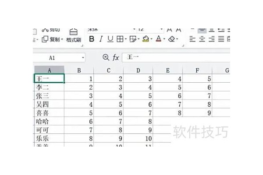Select cell containing 张三
Viewport: 263px width, 175px height.
pyautogui.click(x=49, y=96)
